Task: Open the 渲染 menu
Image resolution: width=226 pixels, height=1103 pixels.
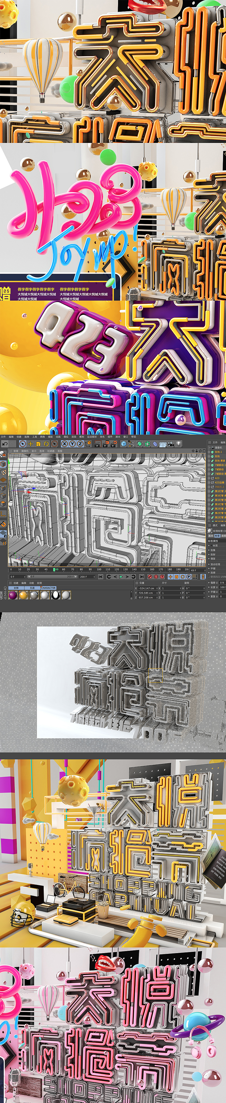Action: click(x=74, y=437)
